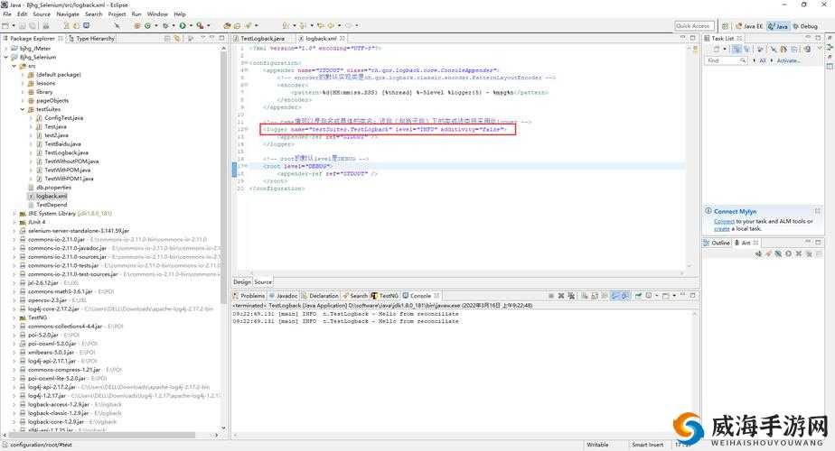Switch to the TestNG tab

[x=385, y=296]
